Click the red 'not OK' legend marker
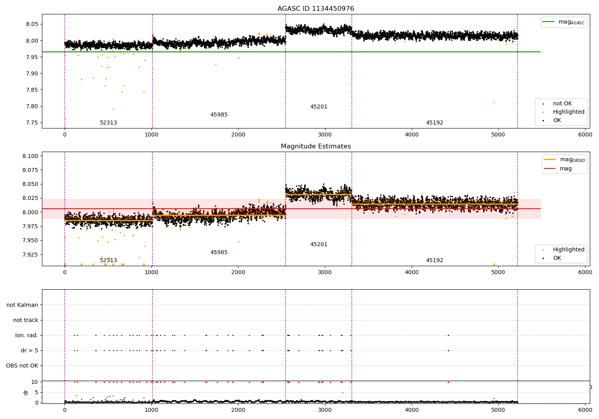Viewport: 599px width, 419px height. point(543,104)
